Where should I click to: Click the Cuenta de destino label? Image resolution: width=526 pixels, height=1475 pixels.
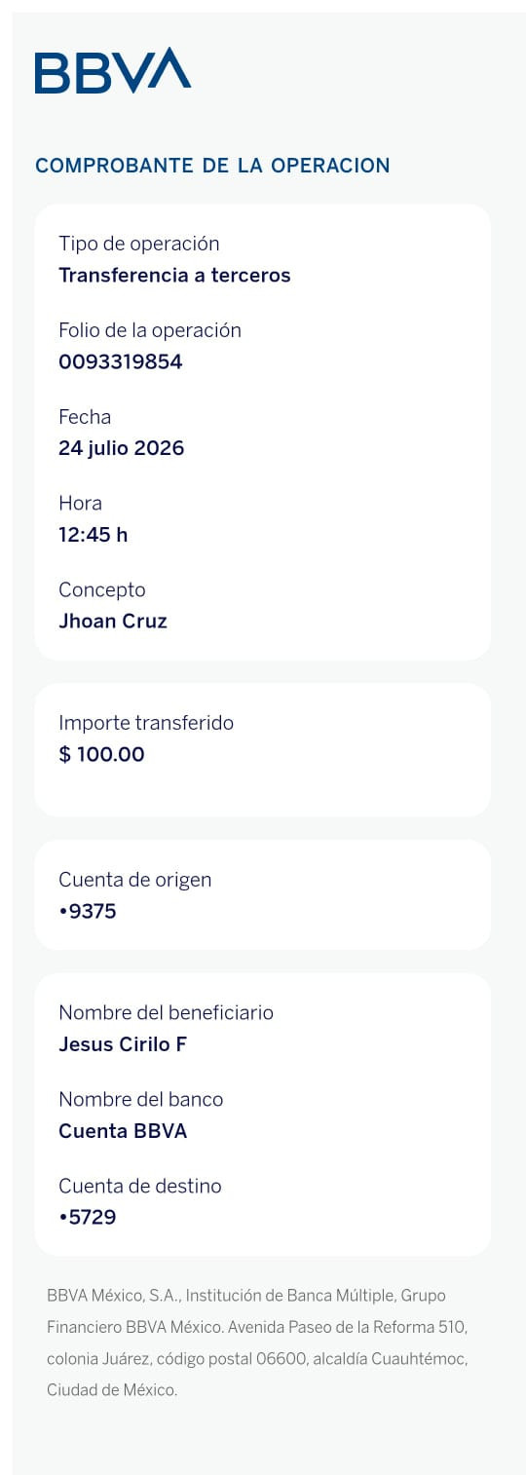point(140,1186)
